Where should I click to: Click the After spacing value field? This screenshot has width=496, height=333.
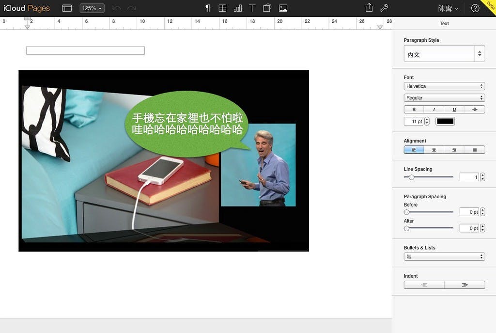tap(469, 228)
